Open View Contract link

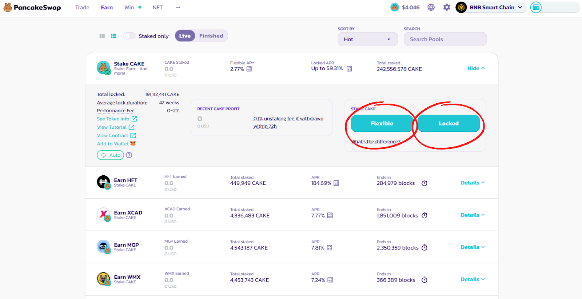[x=116, y=136]
